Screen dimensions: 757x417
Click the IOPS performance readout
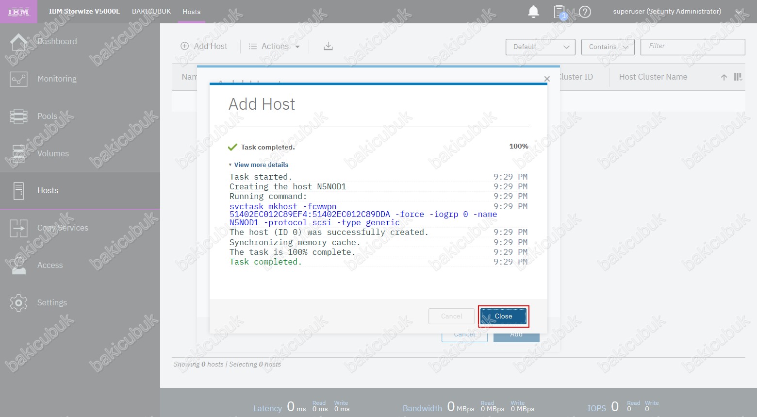pos(623,407)
